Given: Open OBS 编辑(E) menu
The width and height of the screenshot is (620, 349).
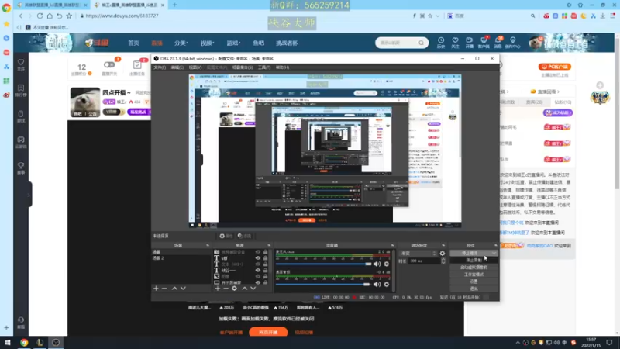Looking at the screenshot, I should tap(177, 67).
